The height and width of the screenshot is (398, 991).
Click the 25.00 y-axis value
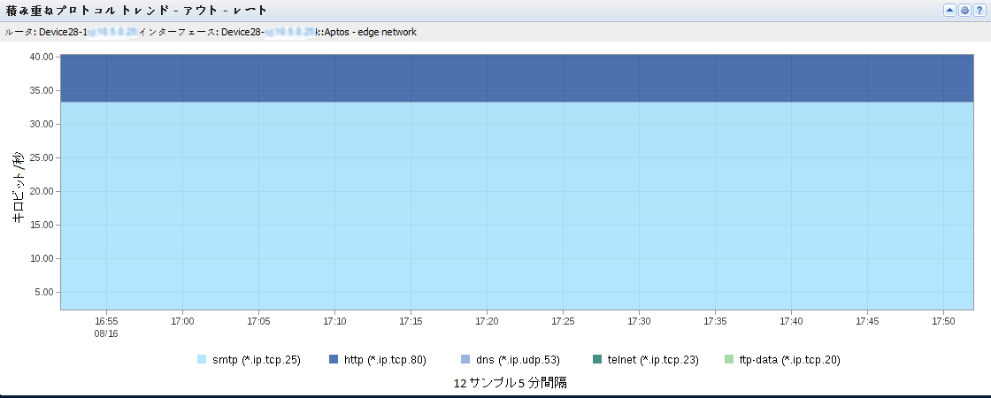pos(43,158)
